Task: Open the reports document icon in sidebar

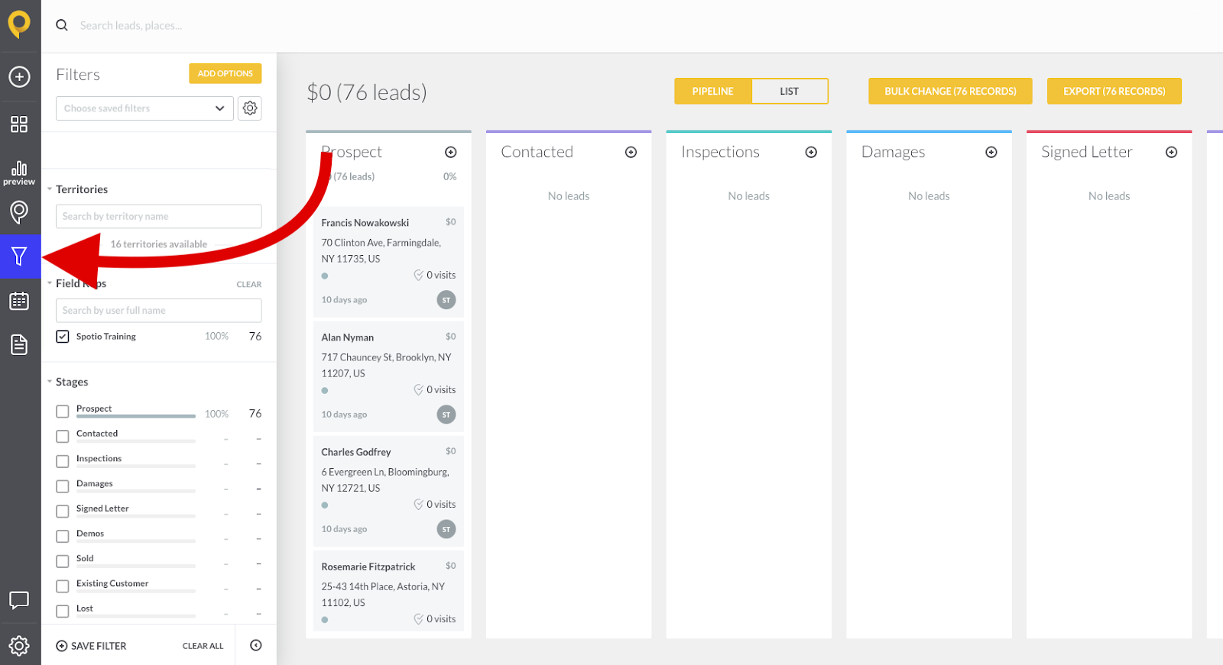Action: (19, 344)
